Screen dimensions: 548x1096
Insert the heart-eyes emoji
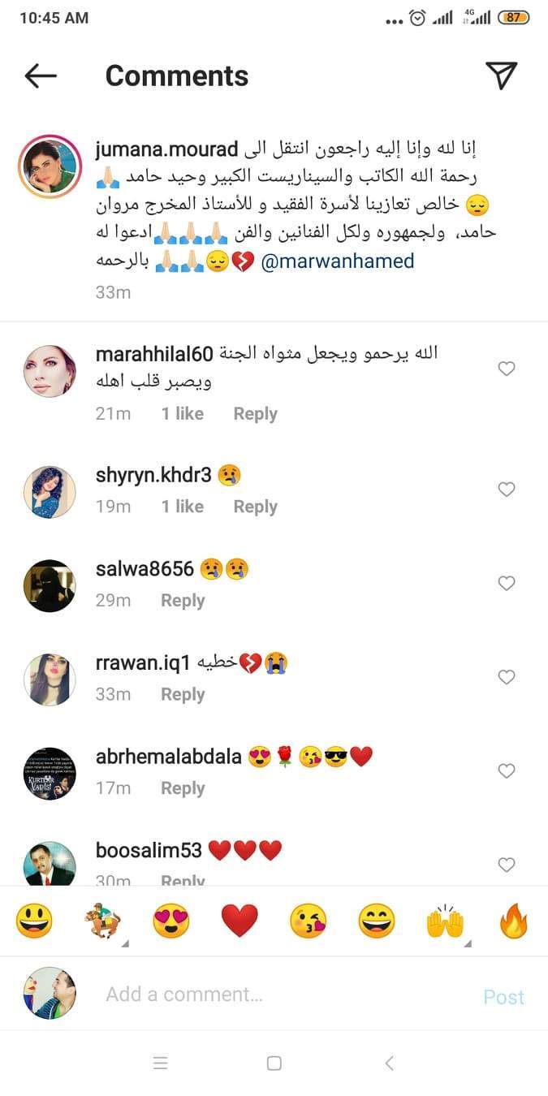coord(171,921)
